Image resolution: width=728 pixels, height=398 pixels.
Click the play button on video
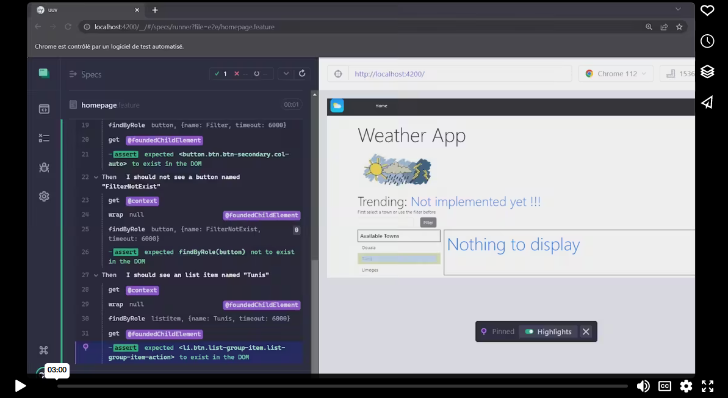click(x=20, y=386)
